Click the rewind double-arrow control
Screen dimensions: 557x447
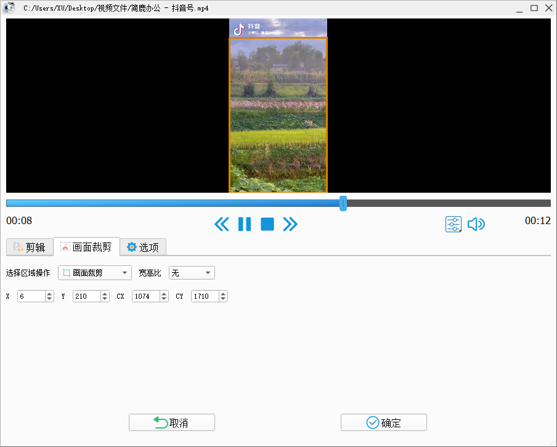coord(221,224)
